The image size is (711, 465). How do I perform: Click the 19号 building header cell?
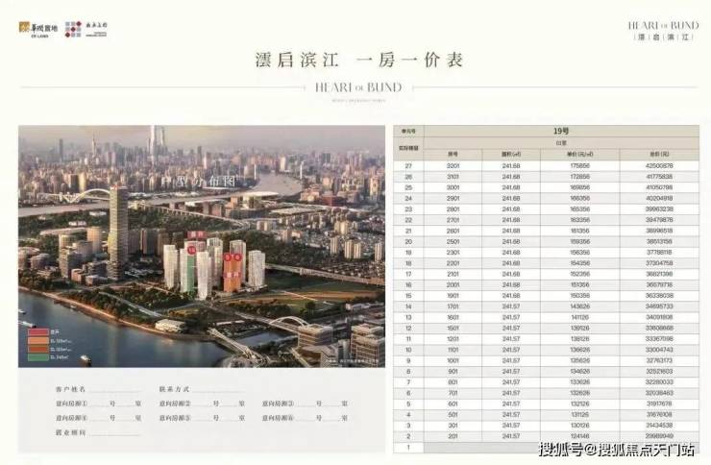click(561, 131)
